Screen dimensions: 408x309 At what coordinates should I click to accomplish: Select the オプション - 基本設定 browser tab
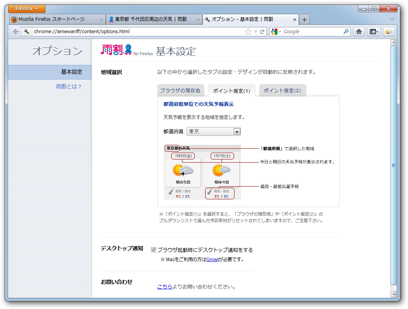click(251, 19)
